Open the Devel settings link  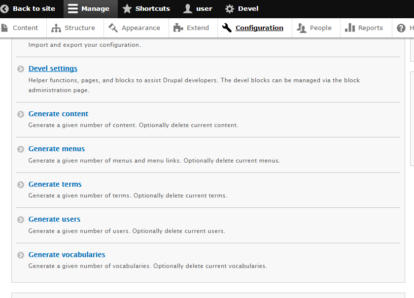pos(53,68)
